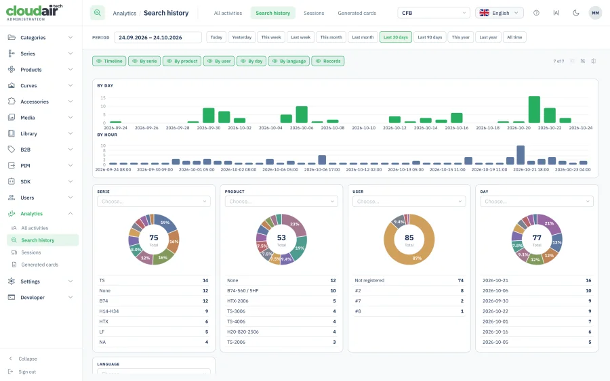The image size is (610, 381).
Task: Click the Products icon in sidebar
Action: pyautogui.click(x=12, y=70)
